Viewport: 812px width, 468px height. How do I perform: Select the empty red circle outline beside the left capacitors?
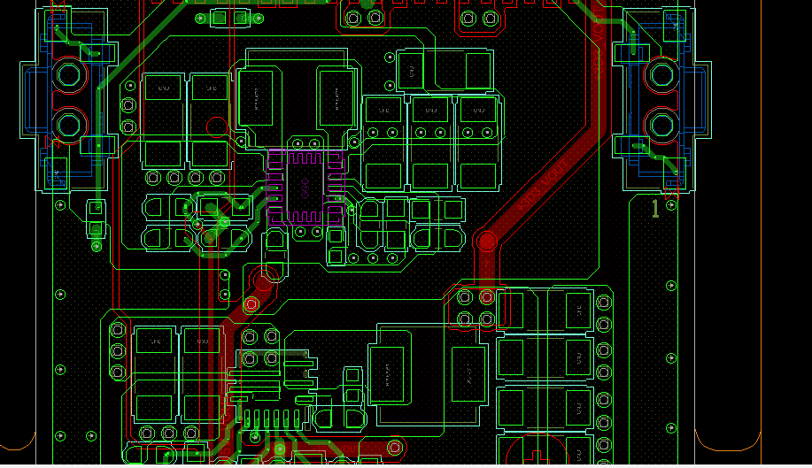click(x=216, y=127)
